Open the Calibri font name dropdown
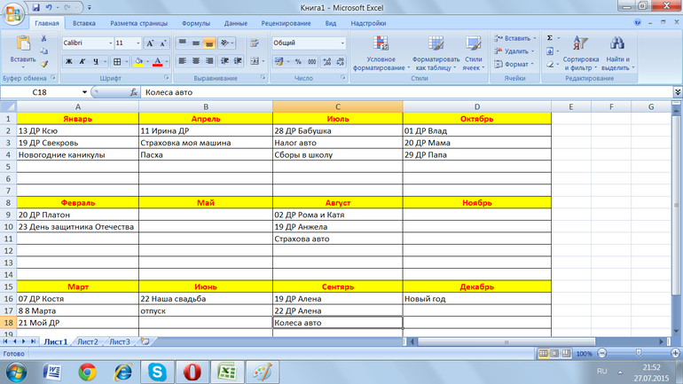 click(86, 43)
